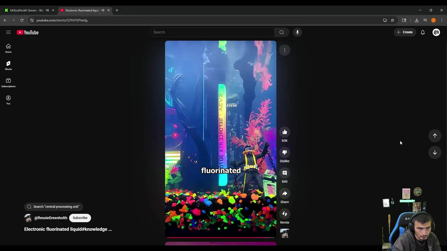The image size is (447, 251).
Task: Open the YouTube hamburger guide menu
Action: point(8,32)
